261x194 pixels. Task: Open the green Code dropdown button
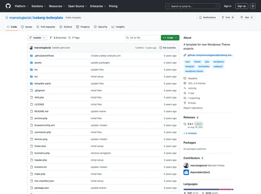pos(170,38)
